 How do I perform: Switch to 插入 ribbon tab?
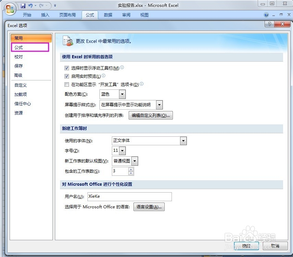(45, 15)
